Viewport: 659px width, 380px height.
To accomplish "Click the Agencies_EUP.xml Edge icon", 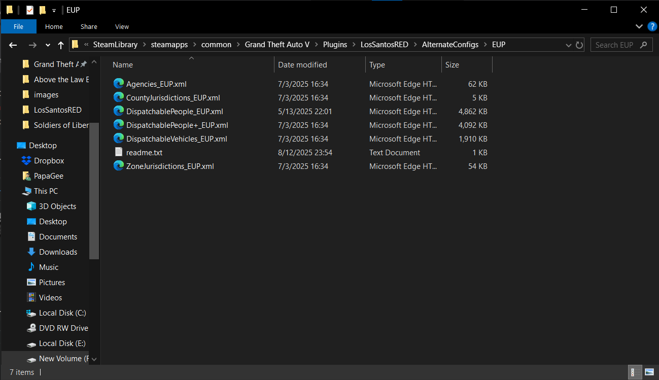I will click(x=119, y=84).
